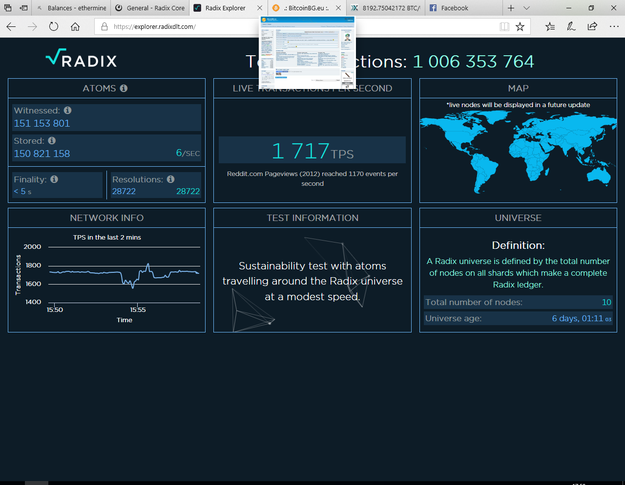625x485 pixels.
Task: Open the Favorites hub icon
Action: pyautogui.click(x=550, y=26)
